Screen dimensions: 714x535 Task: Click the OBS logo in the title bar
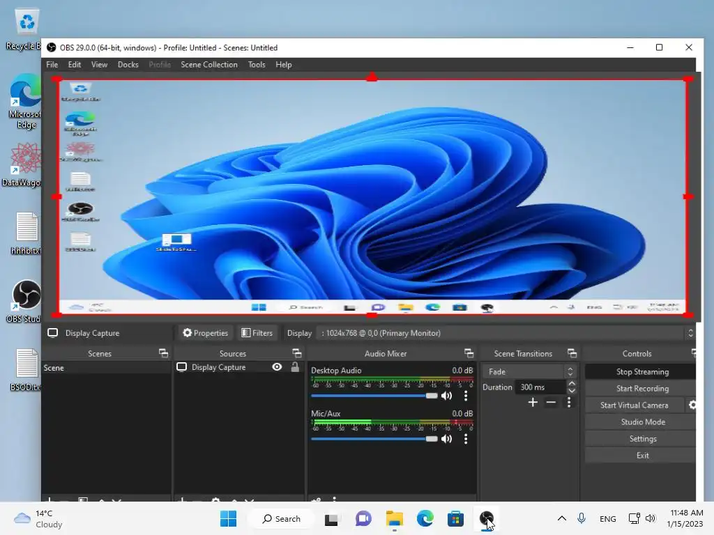[x=52, y=48]
